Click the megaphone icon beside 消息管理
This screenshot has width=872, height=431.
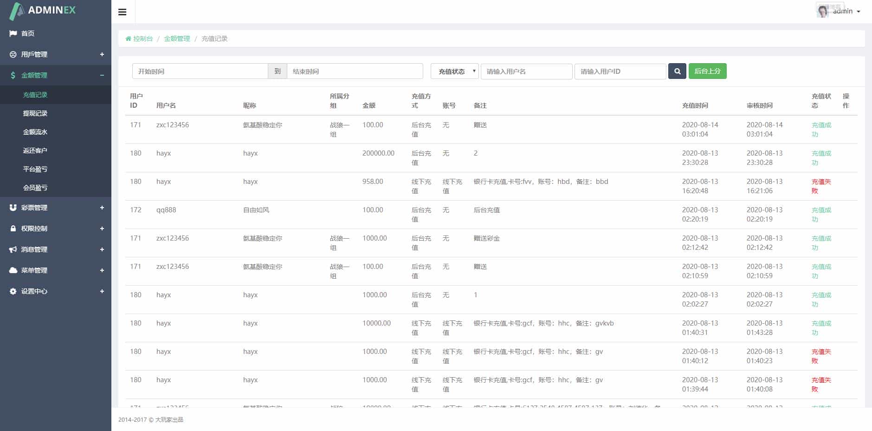[x=13, y=249]
